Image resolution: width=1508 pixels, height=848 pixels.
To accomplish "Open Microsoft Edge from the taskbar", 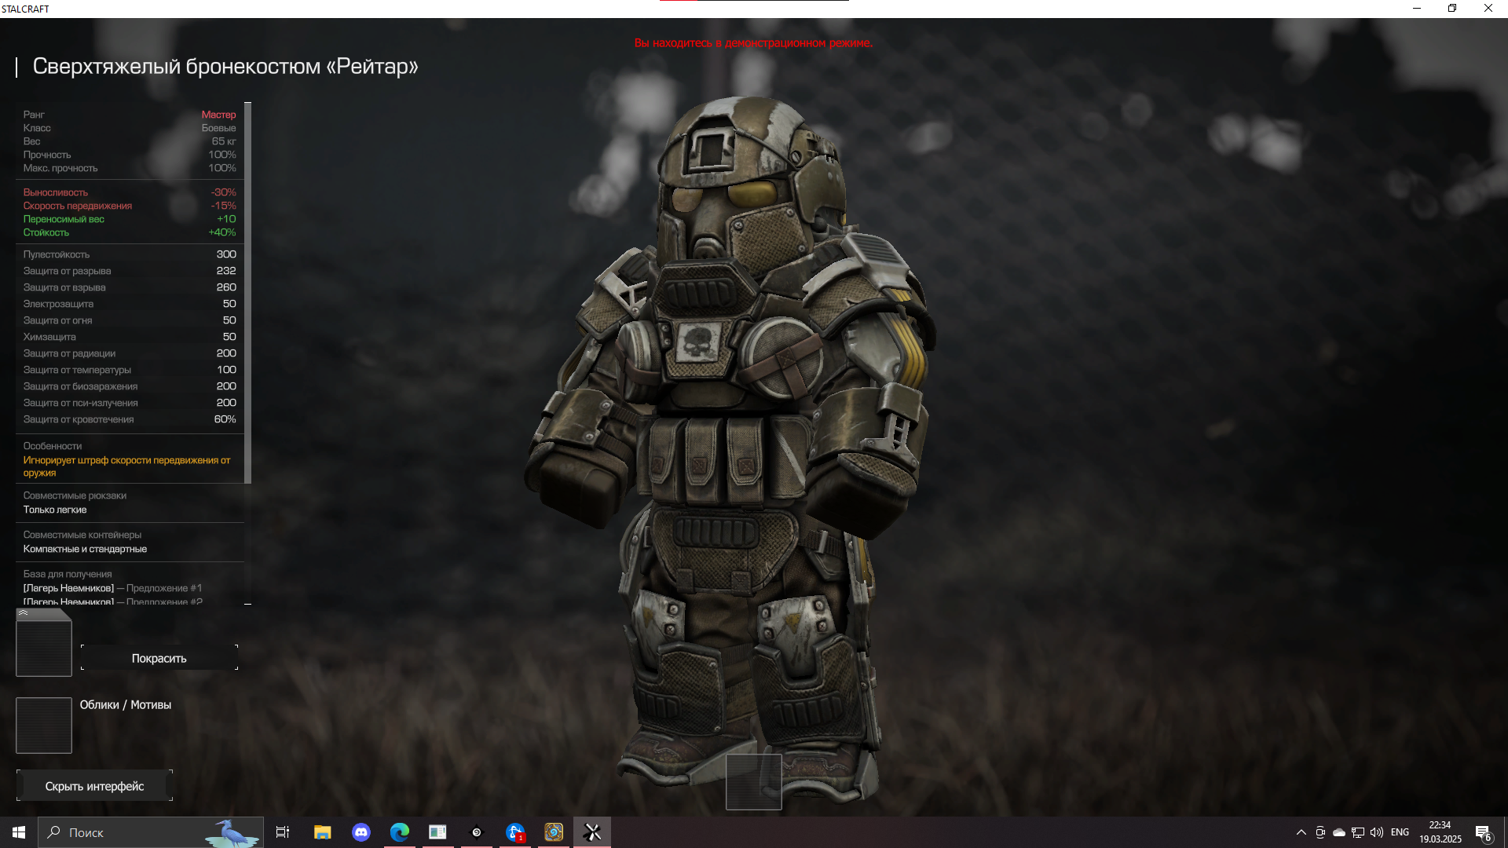I will [400, 832].
